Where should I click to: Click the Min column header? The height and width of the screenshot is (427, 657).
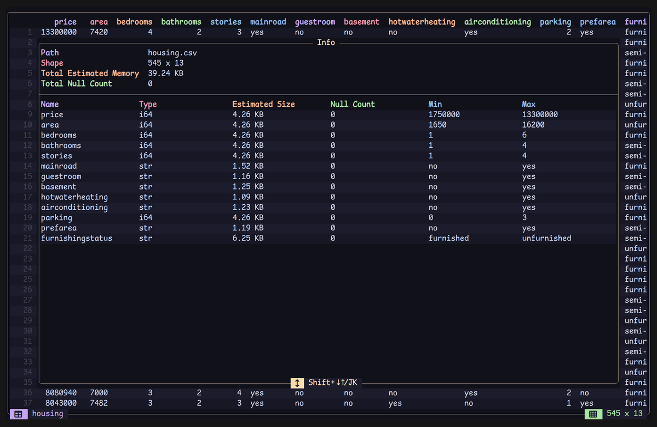(435, 104)
